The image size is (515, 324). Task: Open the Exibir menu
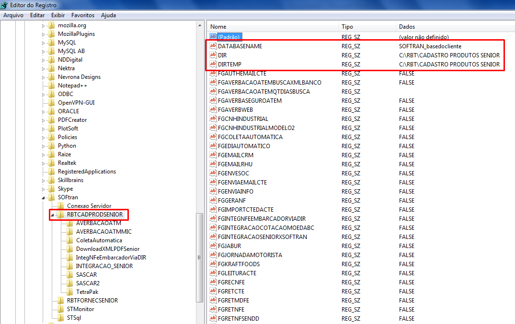pos(58,15)
